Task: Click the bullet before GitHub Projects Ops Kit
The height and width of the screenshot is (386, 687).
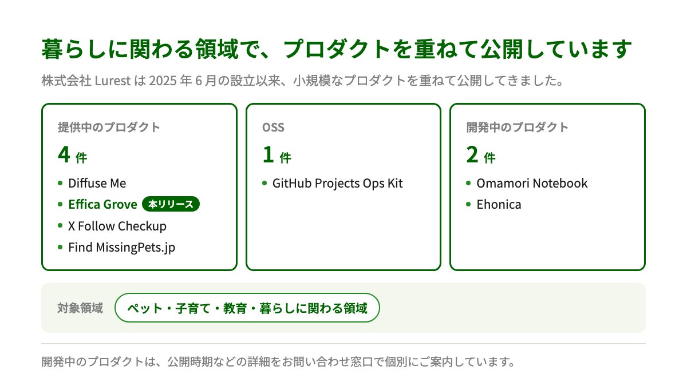Action: [x=264, y=183]
